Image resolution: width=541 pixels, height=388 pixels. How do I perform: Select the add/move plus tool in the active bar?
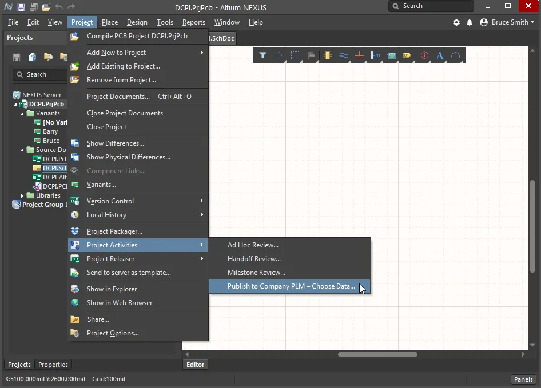[x=279, y=55]
